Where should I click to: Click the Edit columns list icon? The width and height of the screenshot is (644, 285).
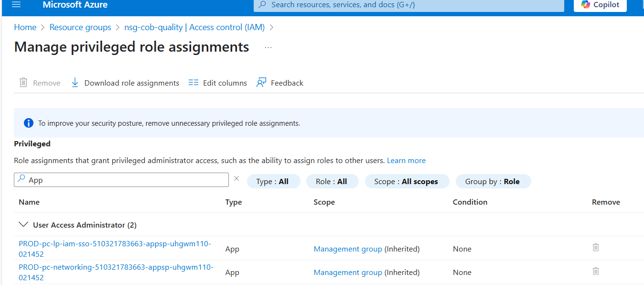point(193,83)
